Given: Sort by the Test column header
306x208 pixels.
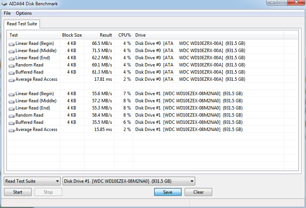Looking at the screenshot, I should pyautogui.click(x=34, y=35).
